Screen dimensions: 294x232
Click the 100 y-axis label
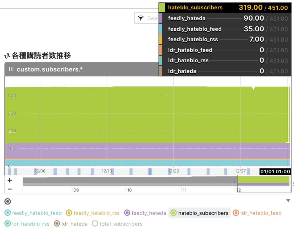[x=11, y=149]
